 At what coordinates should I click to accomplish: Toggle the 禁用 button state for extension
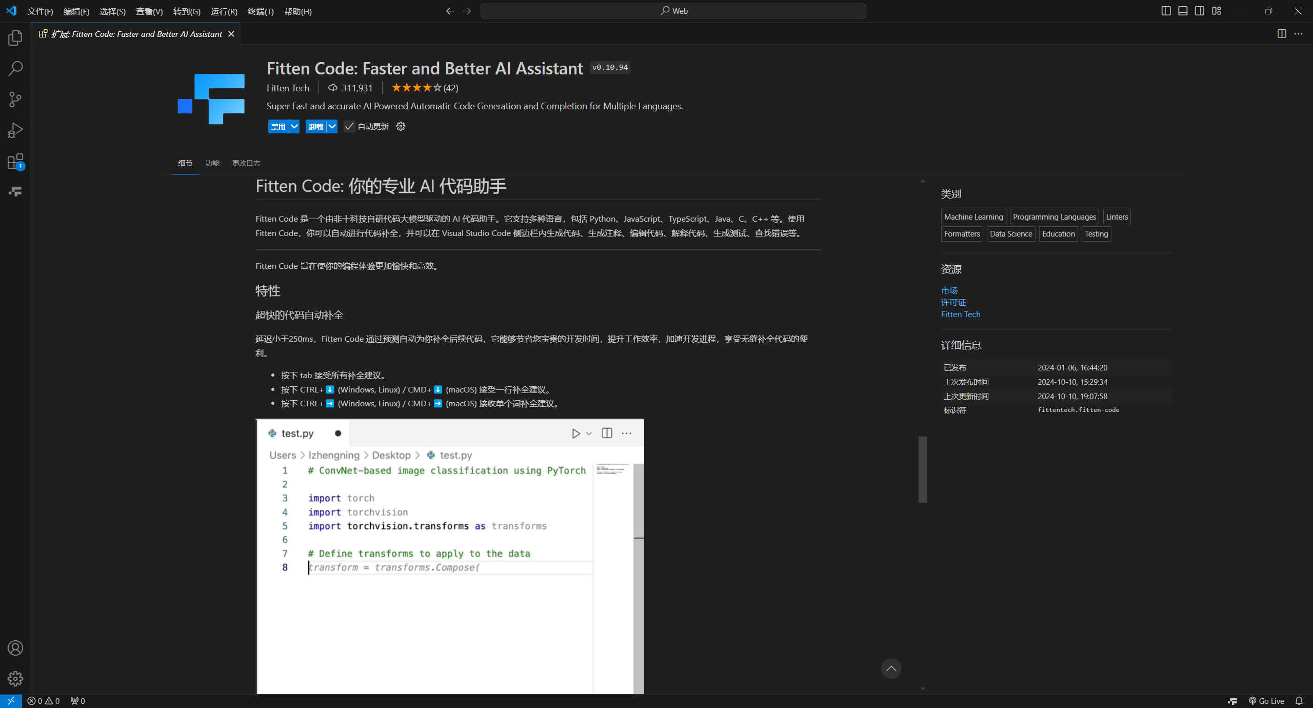[x=277, y=126]
